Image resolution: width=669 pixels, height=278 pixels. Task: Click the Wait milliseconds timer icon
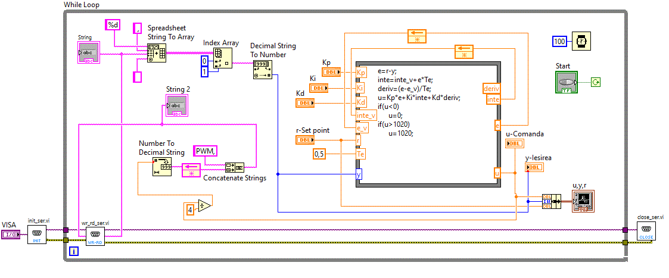581,42
